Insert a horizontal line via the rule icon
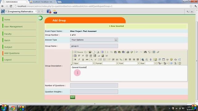198x111 pixels. click(x=167, y=60)
